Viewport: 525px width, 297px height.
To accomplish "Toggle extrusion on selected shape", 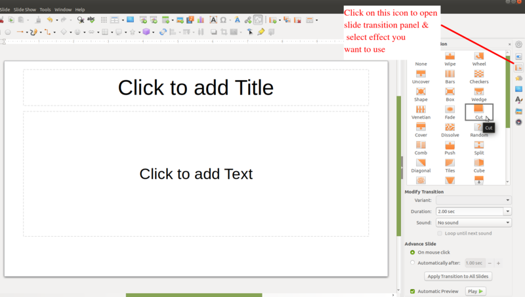I will point(272,31).
